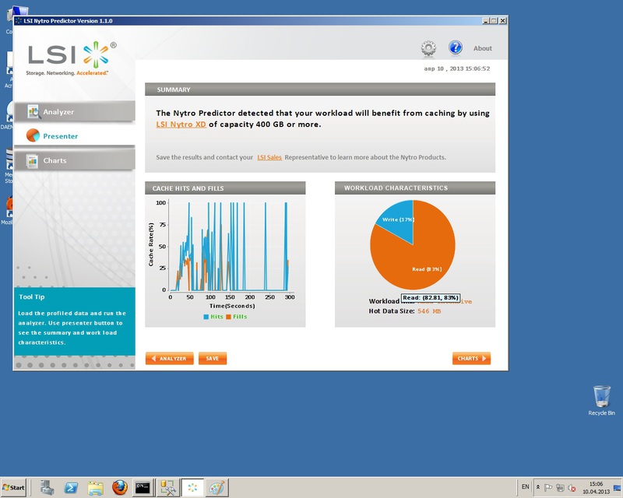Click the SUMMARY section header

[320, 89]
